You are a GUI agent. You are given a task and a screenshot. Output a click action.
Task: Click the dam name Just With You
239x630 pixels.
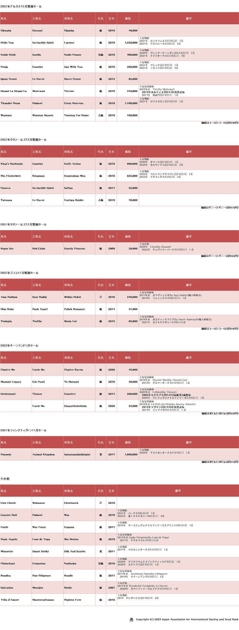tap(73, 67)
